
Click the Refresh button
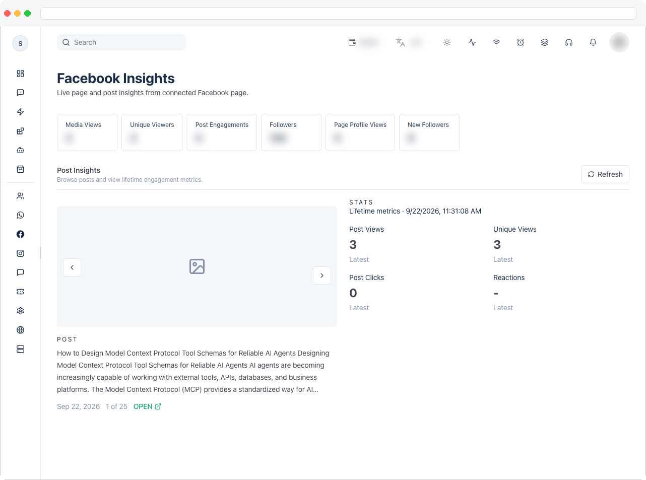point(605,174)
